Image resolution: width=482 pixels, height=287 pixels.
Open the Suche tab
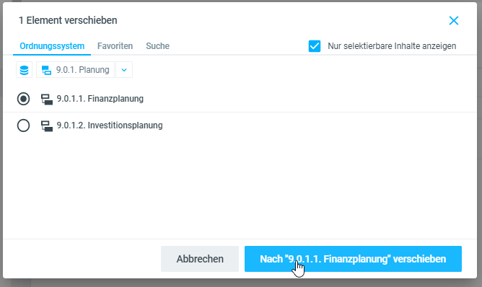click(x=157, y=46)
